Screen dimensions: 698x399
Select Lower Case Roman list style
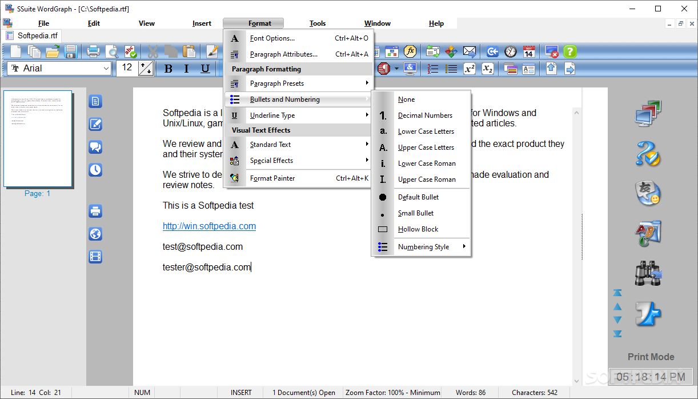coord(422,163)
